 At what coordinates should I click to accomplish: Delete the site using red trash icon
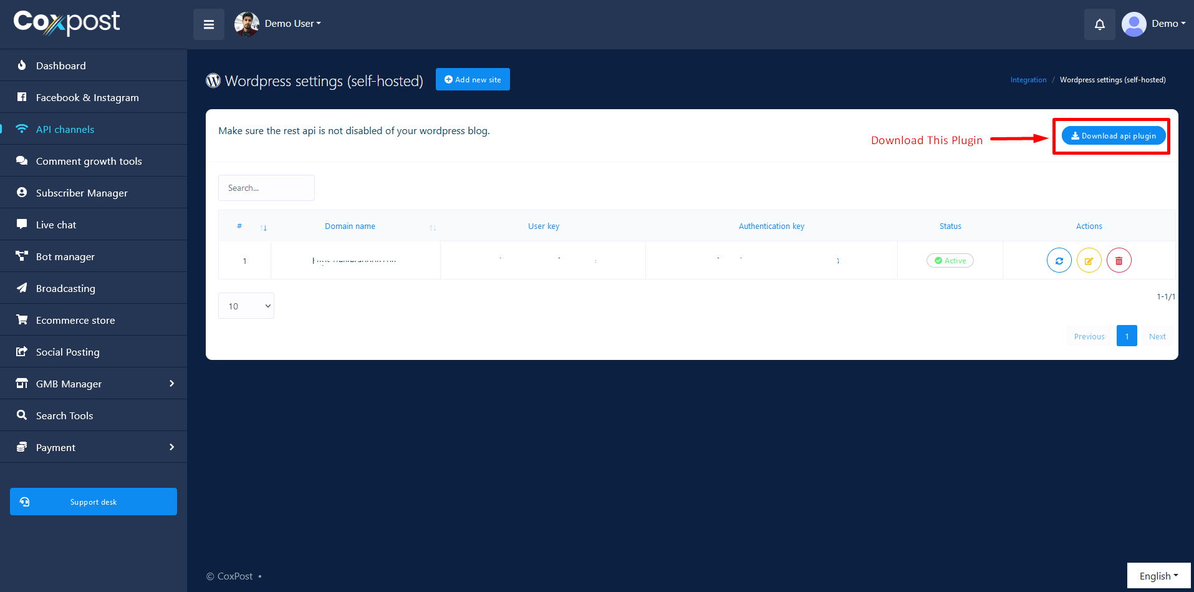click(x=1119, y=261)
